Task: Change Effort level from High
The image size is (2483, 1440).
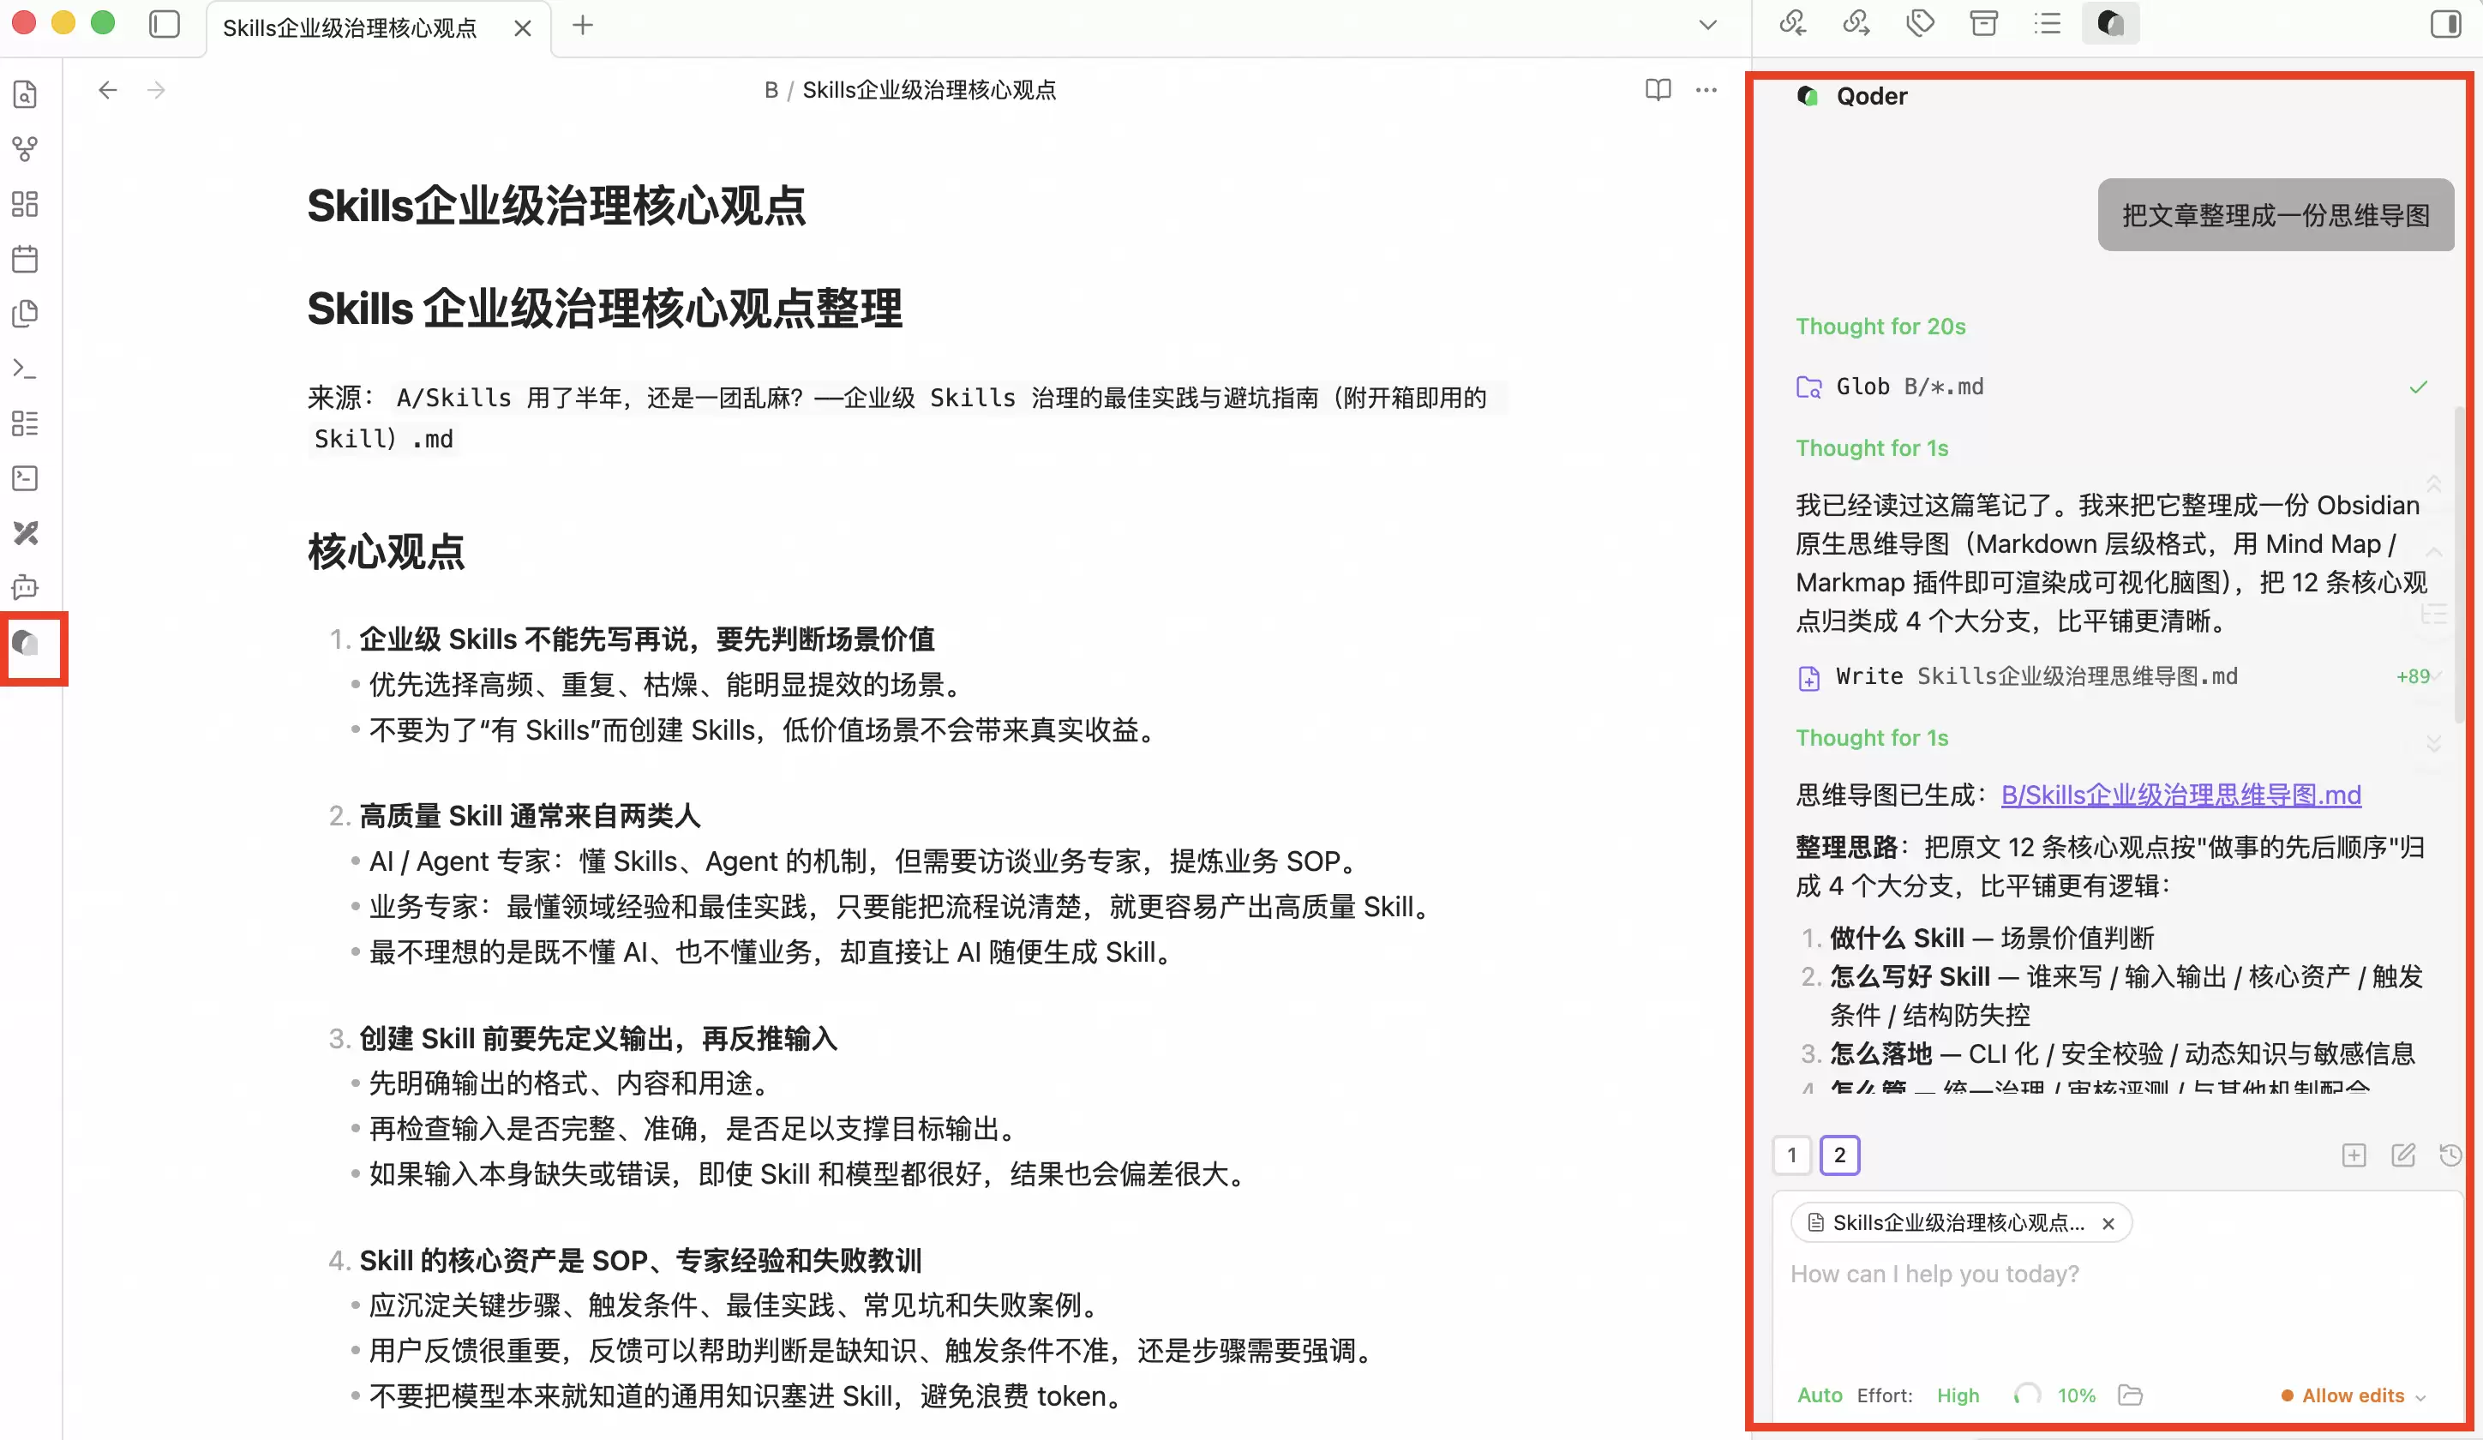Action: point(1958,1395)
